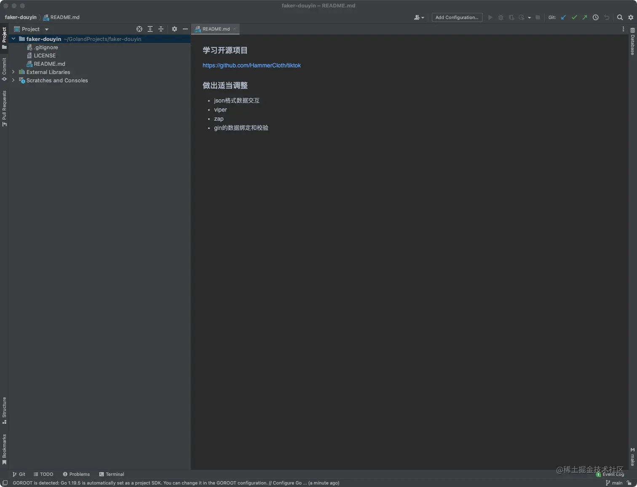Click the Stop square icon

click(x=538, y=17)
